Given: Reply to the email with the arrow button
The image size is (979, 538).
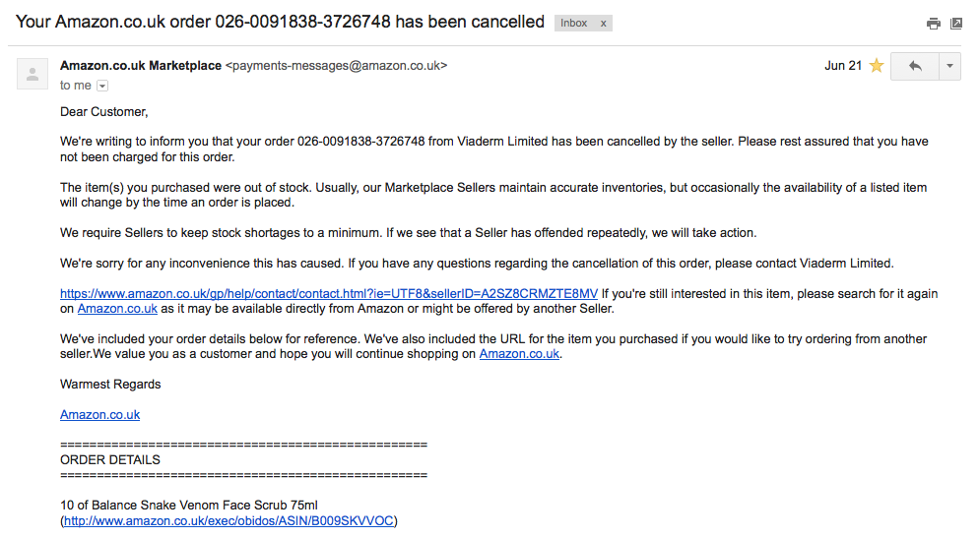Looking at the screenshot, I should pos(915,66).
